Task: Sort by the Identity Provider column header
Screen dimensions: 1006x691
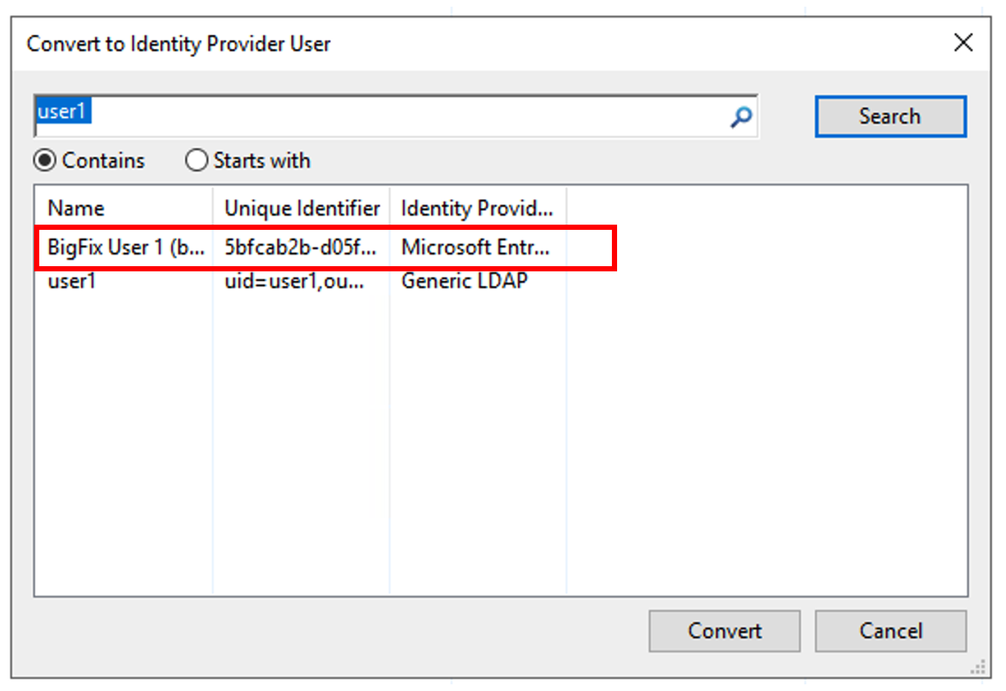Action: pos(477,208)
